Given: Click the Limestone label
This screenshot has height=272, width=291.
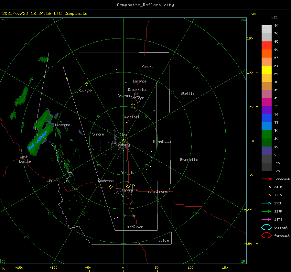Looking at the screenshot, I should tap(61, 125).
